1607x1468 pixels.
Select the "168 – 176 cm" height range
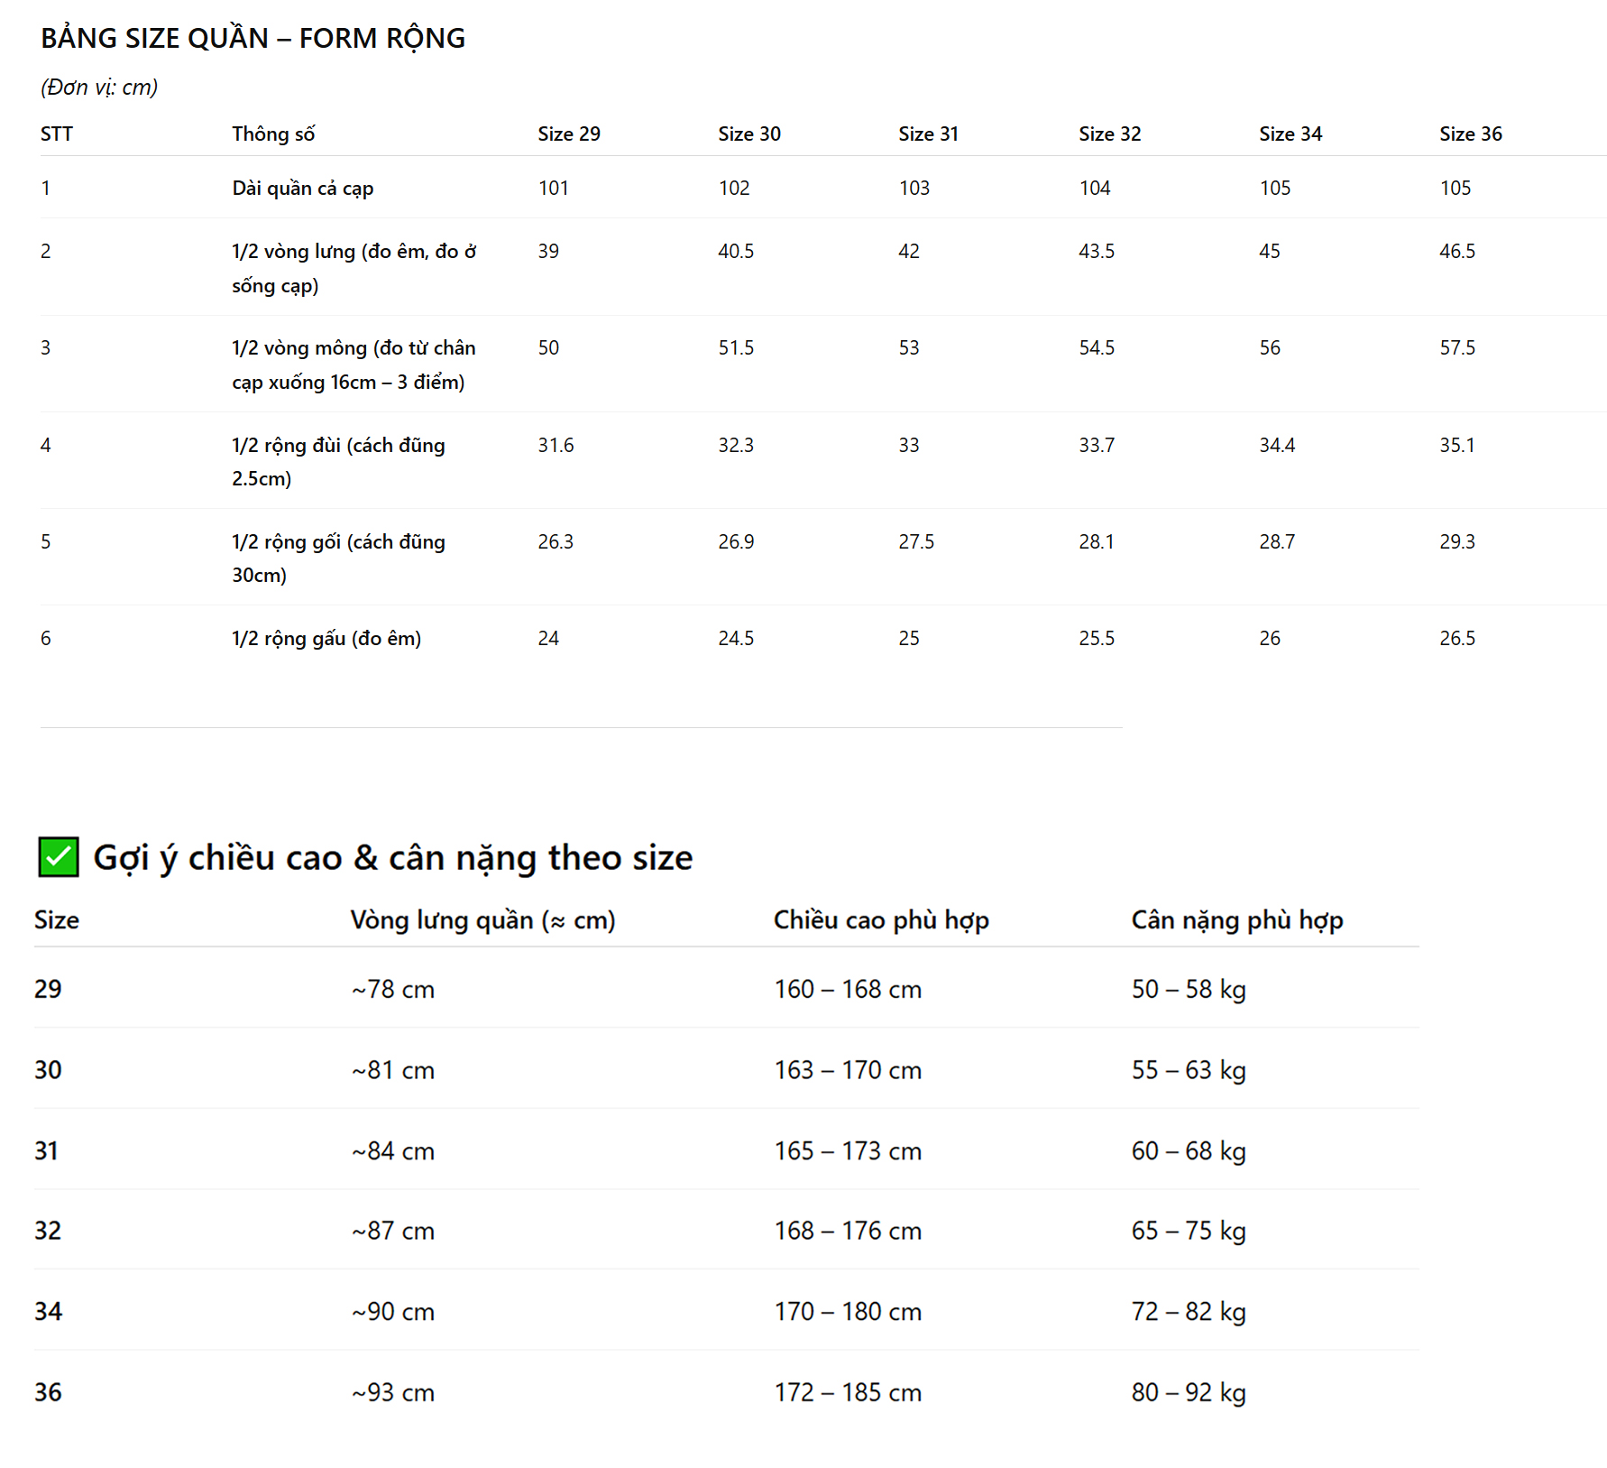(x=848, y=1230)
